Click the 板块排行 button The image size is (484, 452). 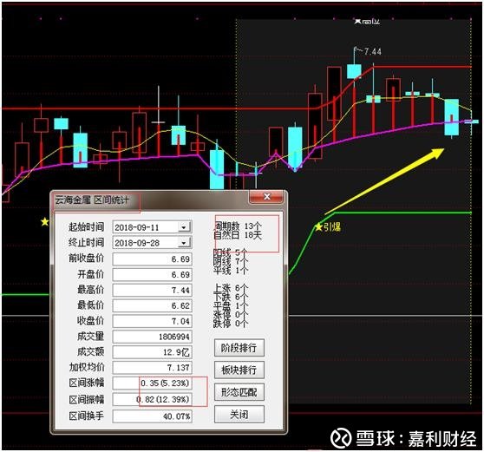point(239,370)
